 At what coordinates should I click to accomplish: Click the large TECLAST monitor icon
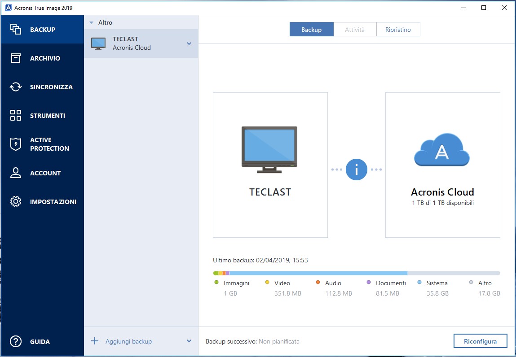269,149
